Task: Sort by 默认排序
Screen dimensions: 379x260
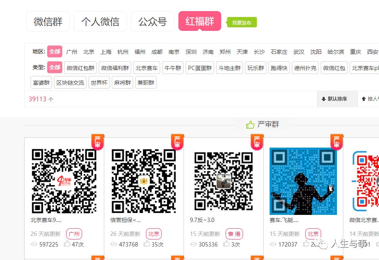Action: (x=337, y=99)
